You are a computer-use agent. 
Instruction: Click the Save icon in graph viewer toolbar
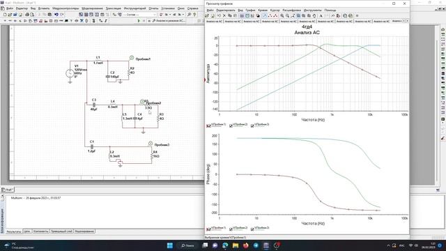coord(213,16)
